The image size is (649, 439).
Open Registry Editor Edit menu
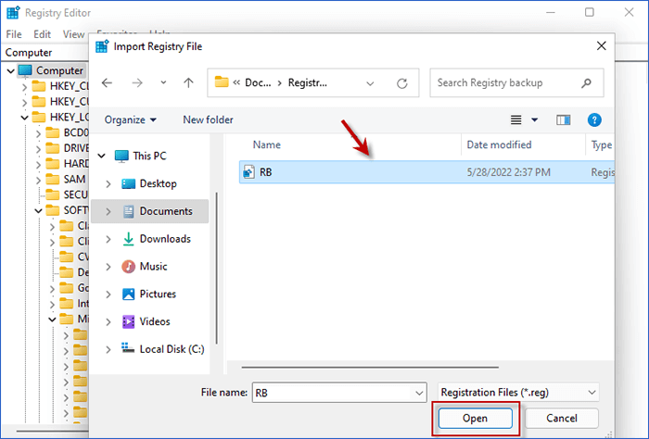click(43, 34)
